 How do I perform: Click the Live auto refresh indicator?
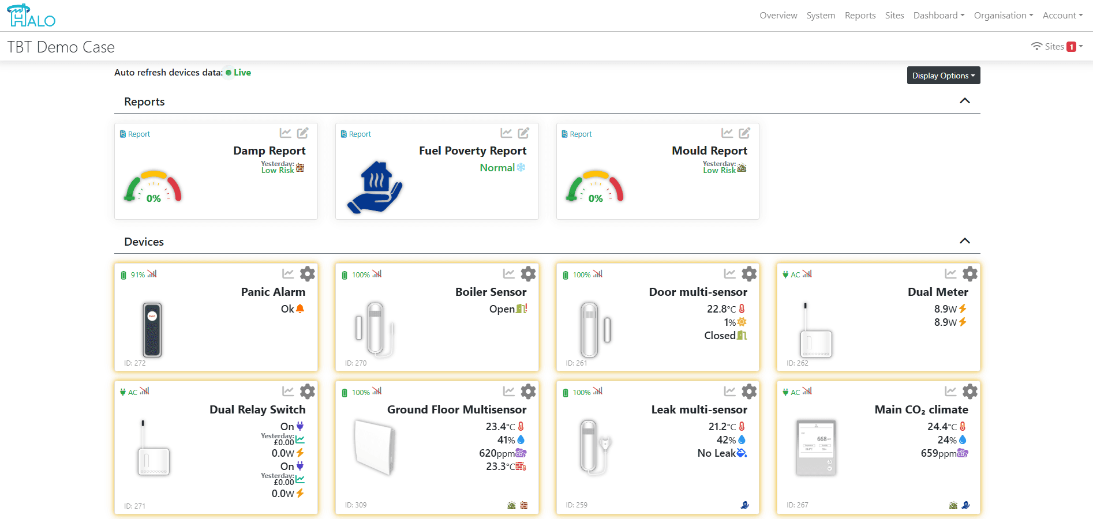pos(239,72)
